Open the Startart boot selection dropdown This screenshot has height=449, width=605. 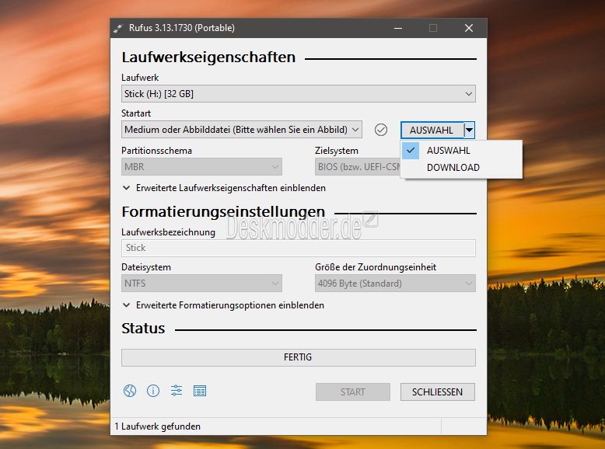click(242, 130)
